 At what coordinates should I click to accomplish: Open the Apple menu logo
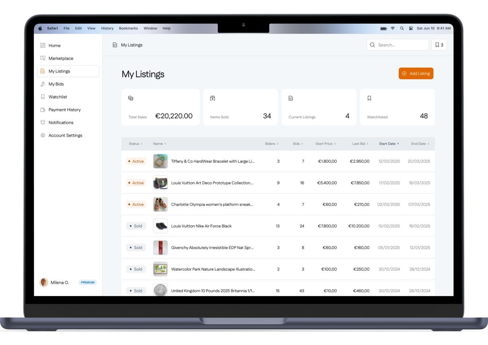pyautogui.click(x=40, y=28)
